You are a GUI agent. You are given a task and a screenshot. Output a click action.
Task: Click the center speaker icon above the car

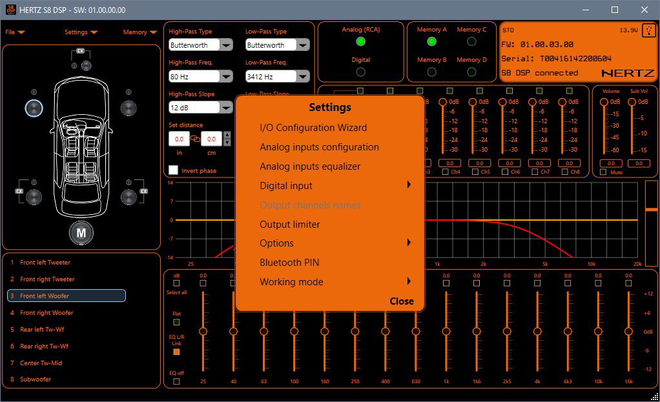coord(86,66)
